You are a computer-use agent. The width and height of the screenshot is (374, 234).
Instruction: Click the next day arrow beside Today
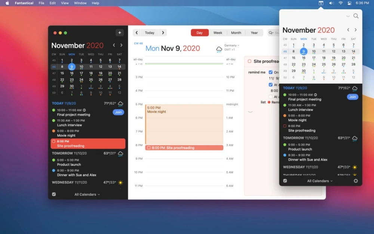163,33
